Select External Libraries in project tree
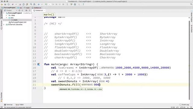 [x=15, y=25]
